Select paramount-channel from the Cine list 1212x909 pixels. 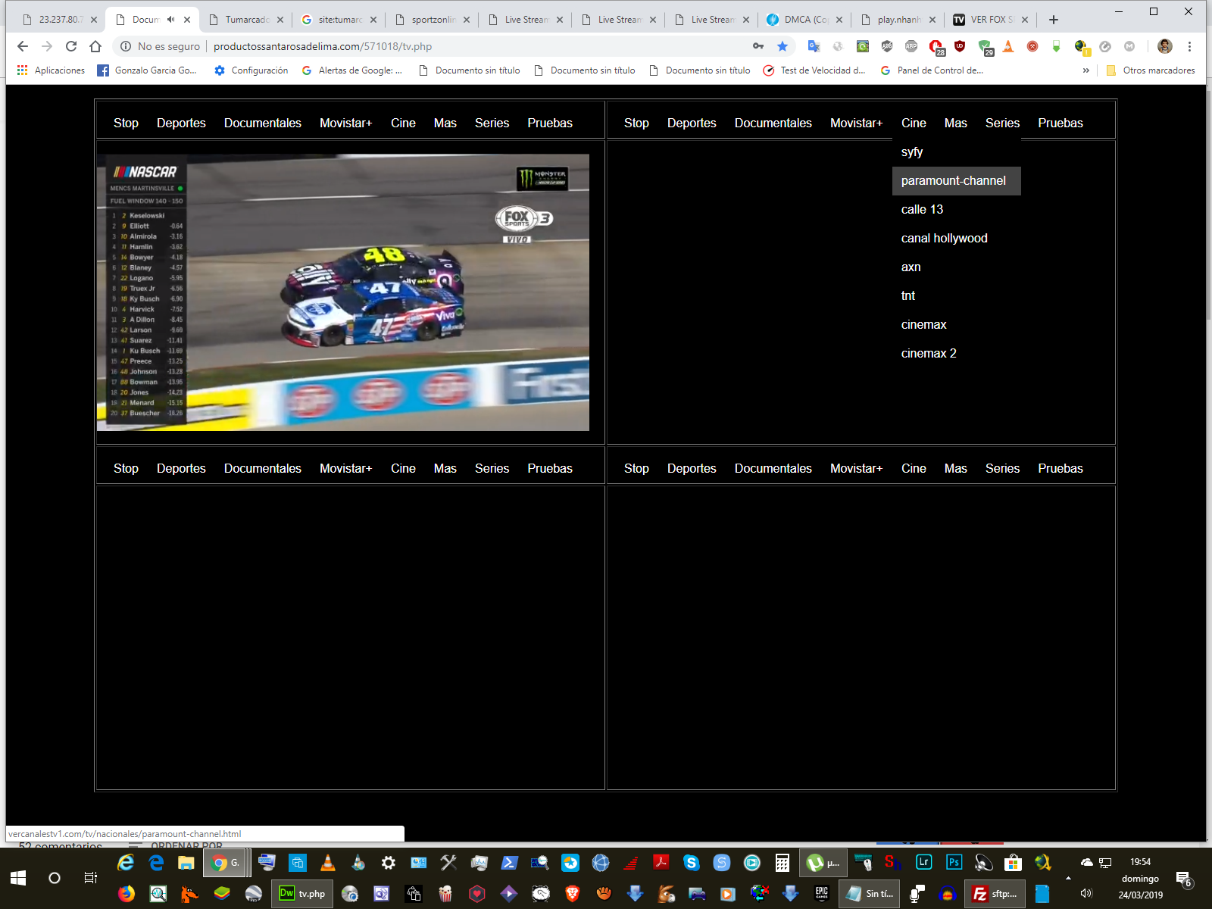(x=953, y=181)
